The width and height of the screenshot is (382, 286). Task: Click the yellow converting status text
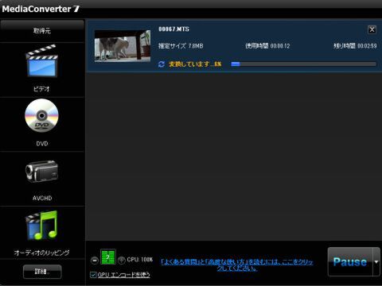point(195,64)
